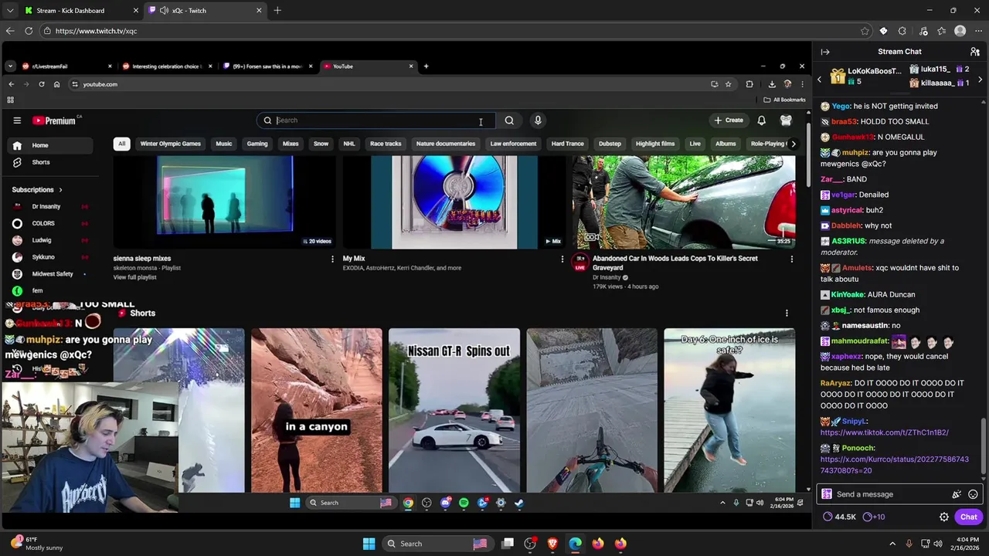Open the Nissan GT-R Spins out short
The height and width of the screenshot is (556, 989).
[454, 410]
